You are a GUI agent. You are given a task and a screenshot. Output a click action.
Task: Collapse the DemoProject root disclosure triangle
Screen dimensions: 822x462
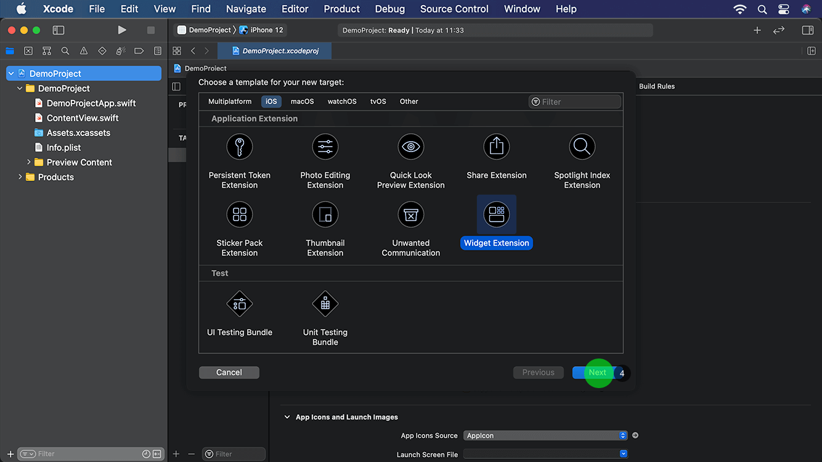coord(11,73)
